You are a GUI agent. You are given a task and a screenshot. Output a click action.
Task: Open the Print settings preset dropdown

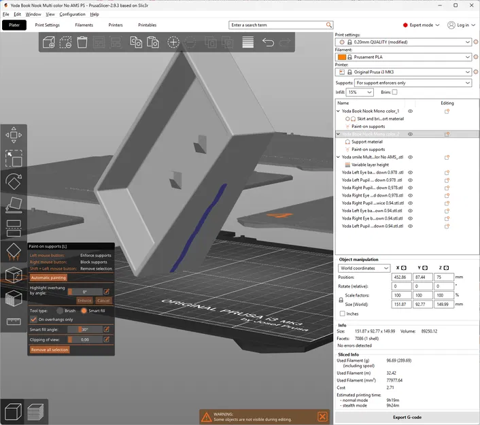coord(403,42)
